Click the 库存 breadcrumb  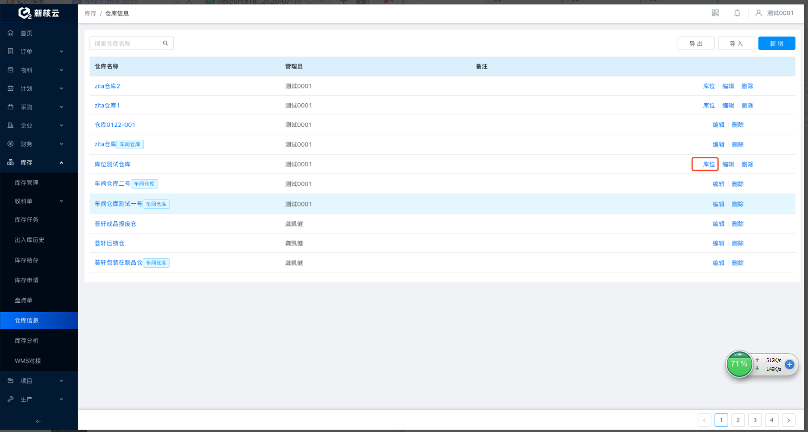(90, 13)
